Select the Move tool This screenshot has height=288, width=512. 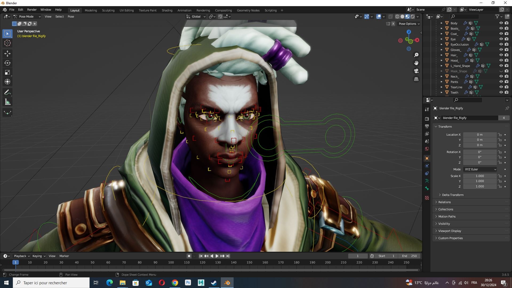(x=7, y=54)
